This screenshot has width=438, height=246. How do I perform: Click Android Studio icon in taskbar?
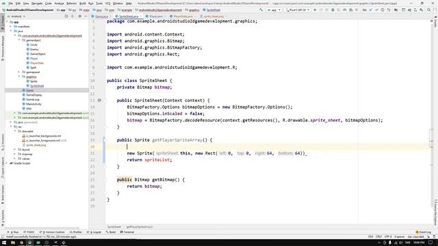pos(30,243)
